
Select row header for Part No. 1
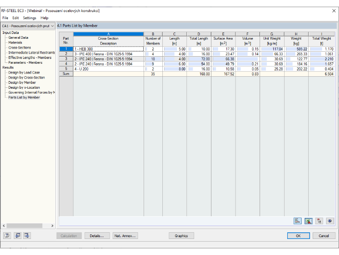point(66,49)
